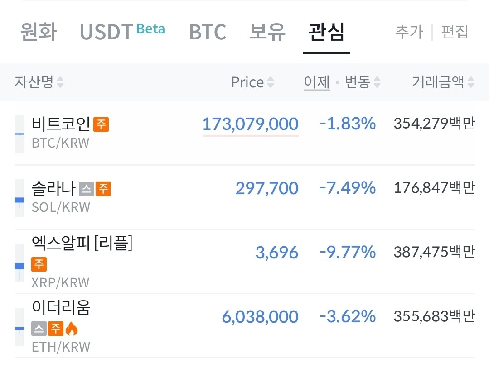Click the orange 주 badge under 엑스알피

tap(39, 264)
